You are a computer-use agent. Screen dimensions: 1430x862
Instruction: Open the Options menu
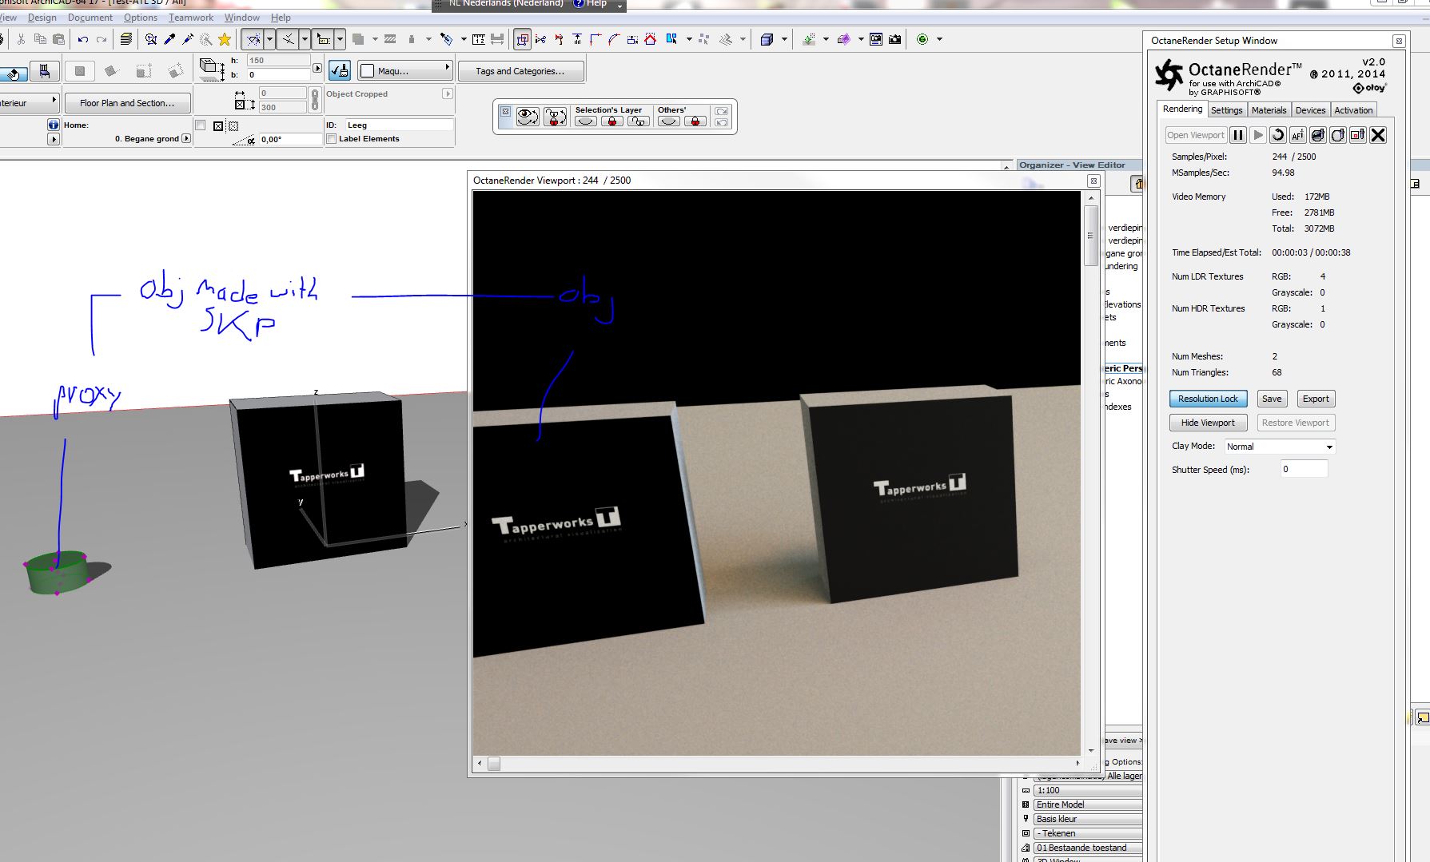coord(141,18)
